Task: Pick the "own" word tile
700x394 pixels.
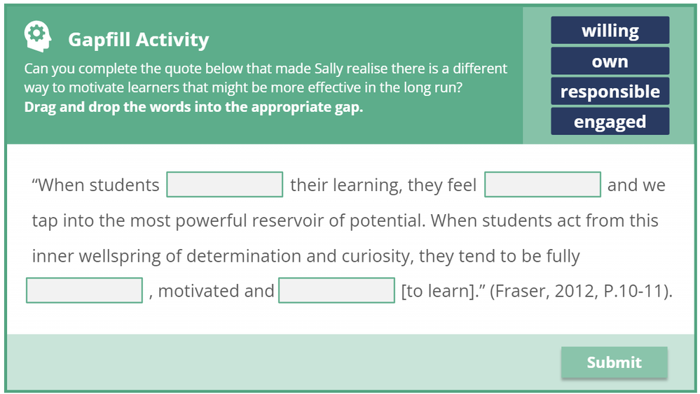Action: pos(610,61)
